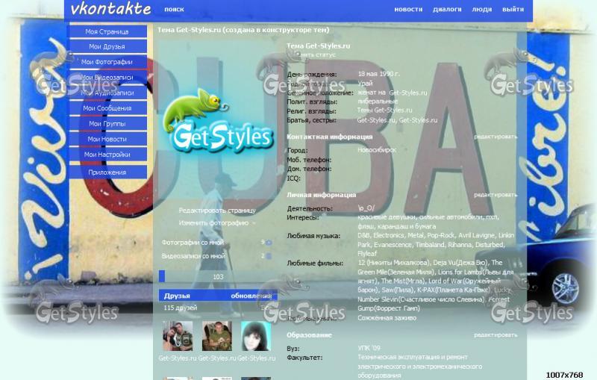Open Приложения in sidebar
The image size is (597, 380).
point(107,172)
